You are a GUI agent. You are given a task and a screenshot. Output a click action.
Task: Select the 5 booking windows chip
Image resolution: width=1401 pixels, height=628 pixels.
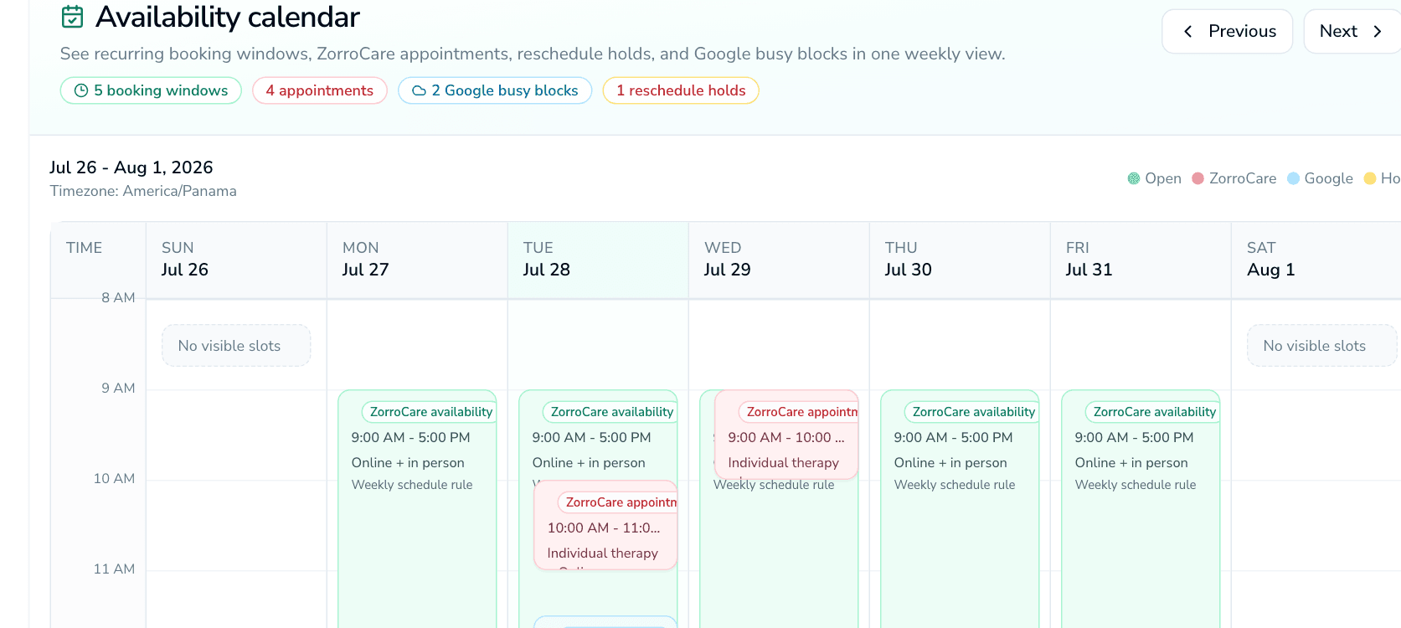[151, 90]
